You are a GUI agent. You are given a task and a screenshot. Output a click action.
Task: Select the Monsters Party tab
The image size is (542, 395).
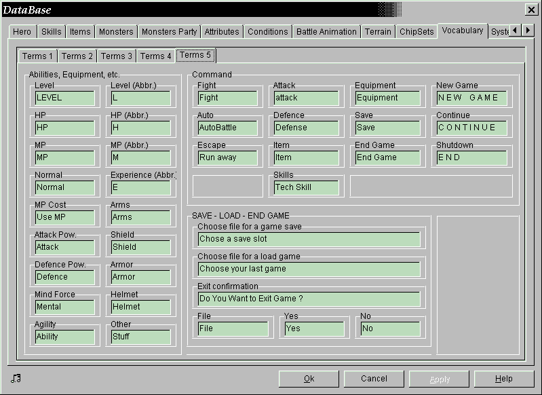click(169, 32)
